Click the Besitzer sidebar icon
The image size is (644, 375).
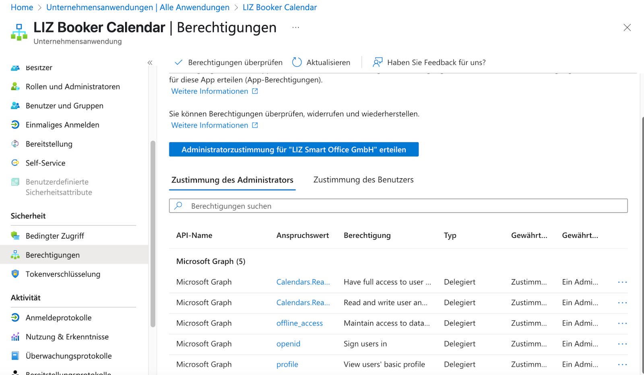(15, 68)
